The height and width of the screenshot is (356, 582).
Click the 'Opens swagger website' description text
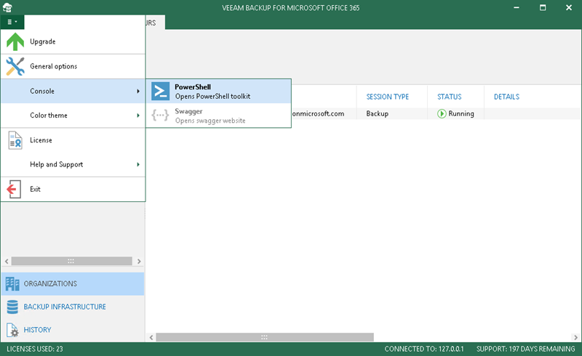point(210,121)
